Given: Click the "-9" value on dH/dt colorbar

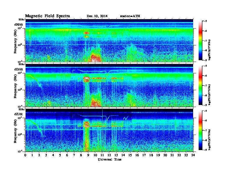Looking at the screenshot, I should pyautogui.click(x=206, y=60).
